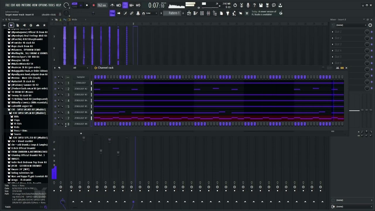Open the OPTIONS menu
This screenshot has height=211, width=375.
(x=43, y=5)
